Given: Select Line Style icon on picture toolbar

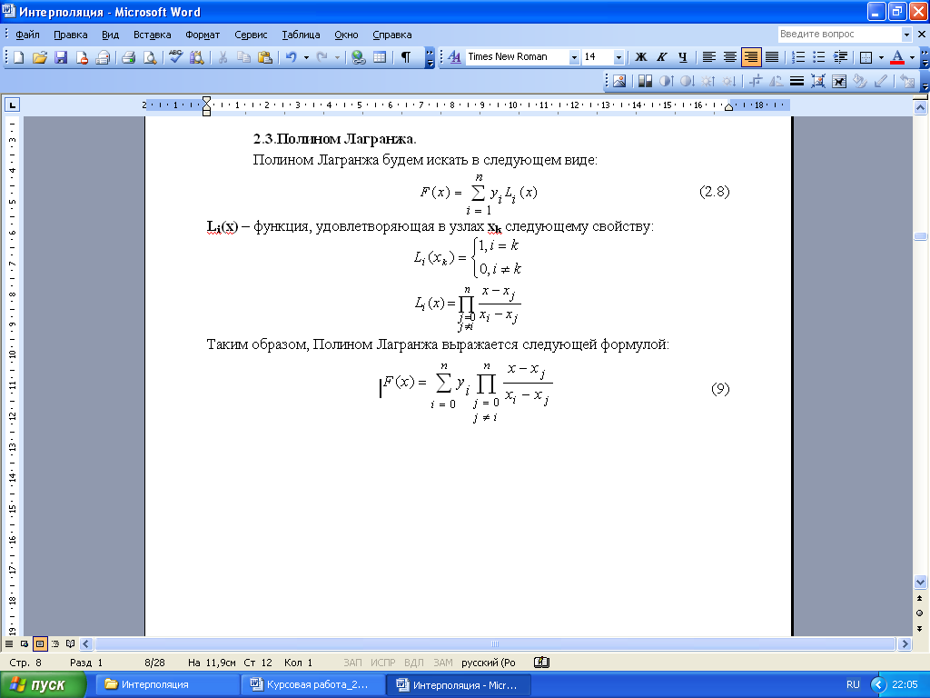Looking at the screenshot, I should (796, 81).
